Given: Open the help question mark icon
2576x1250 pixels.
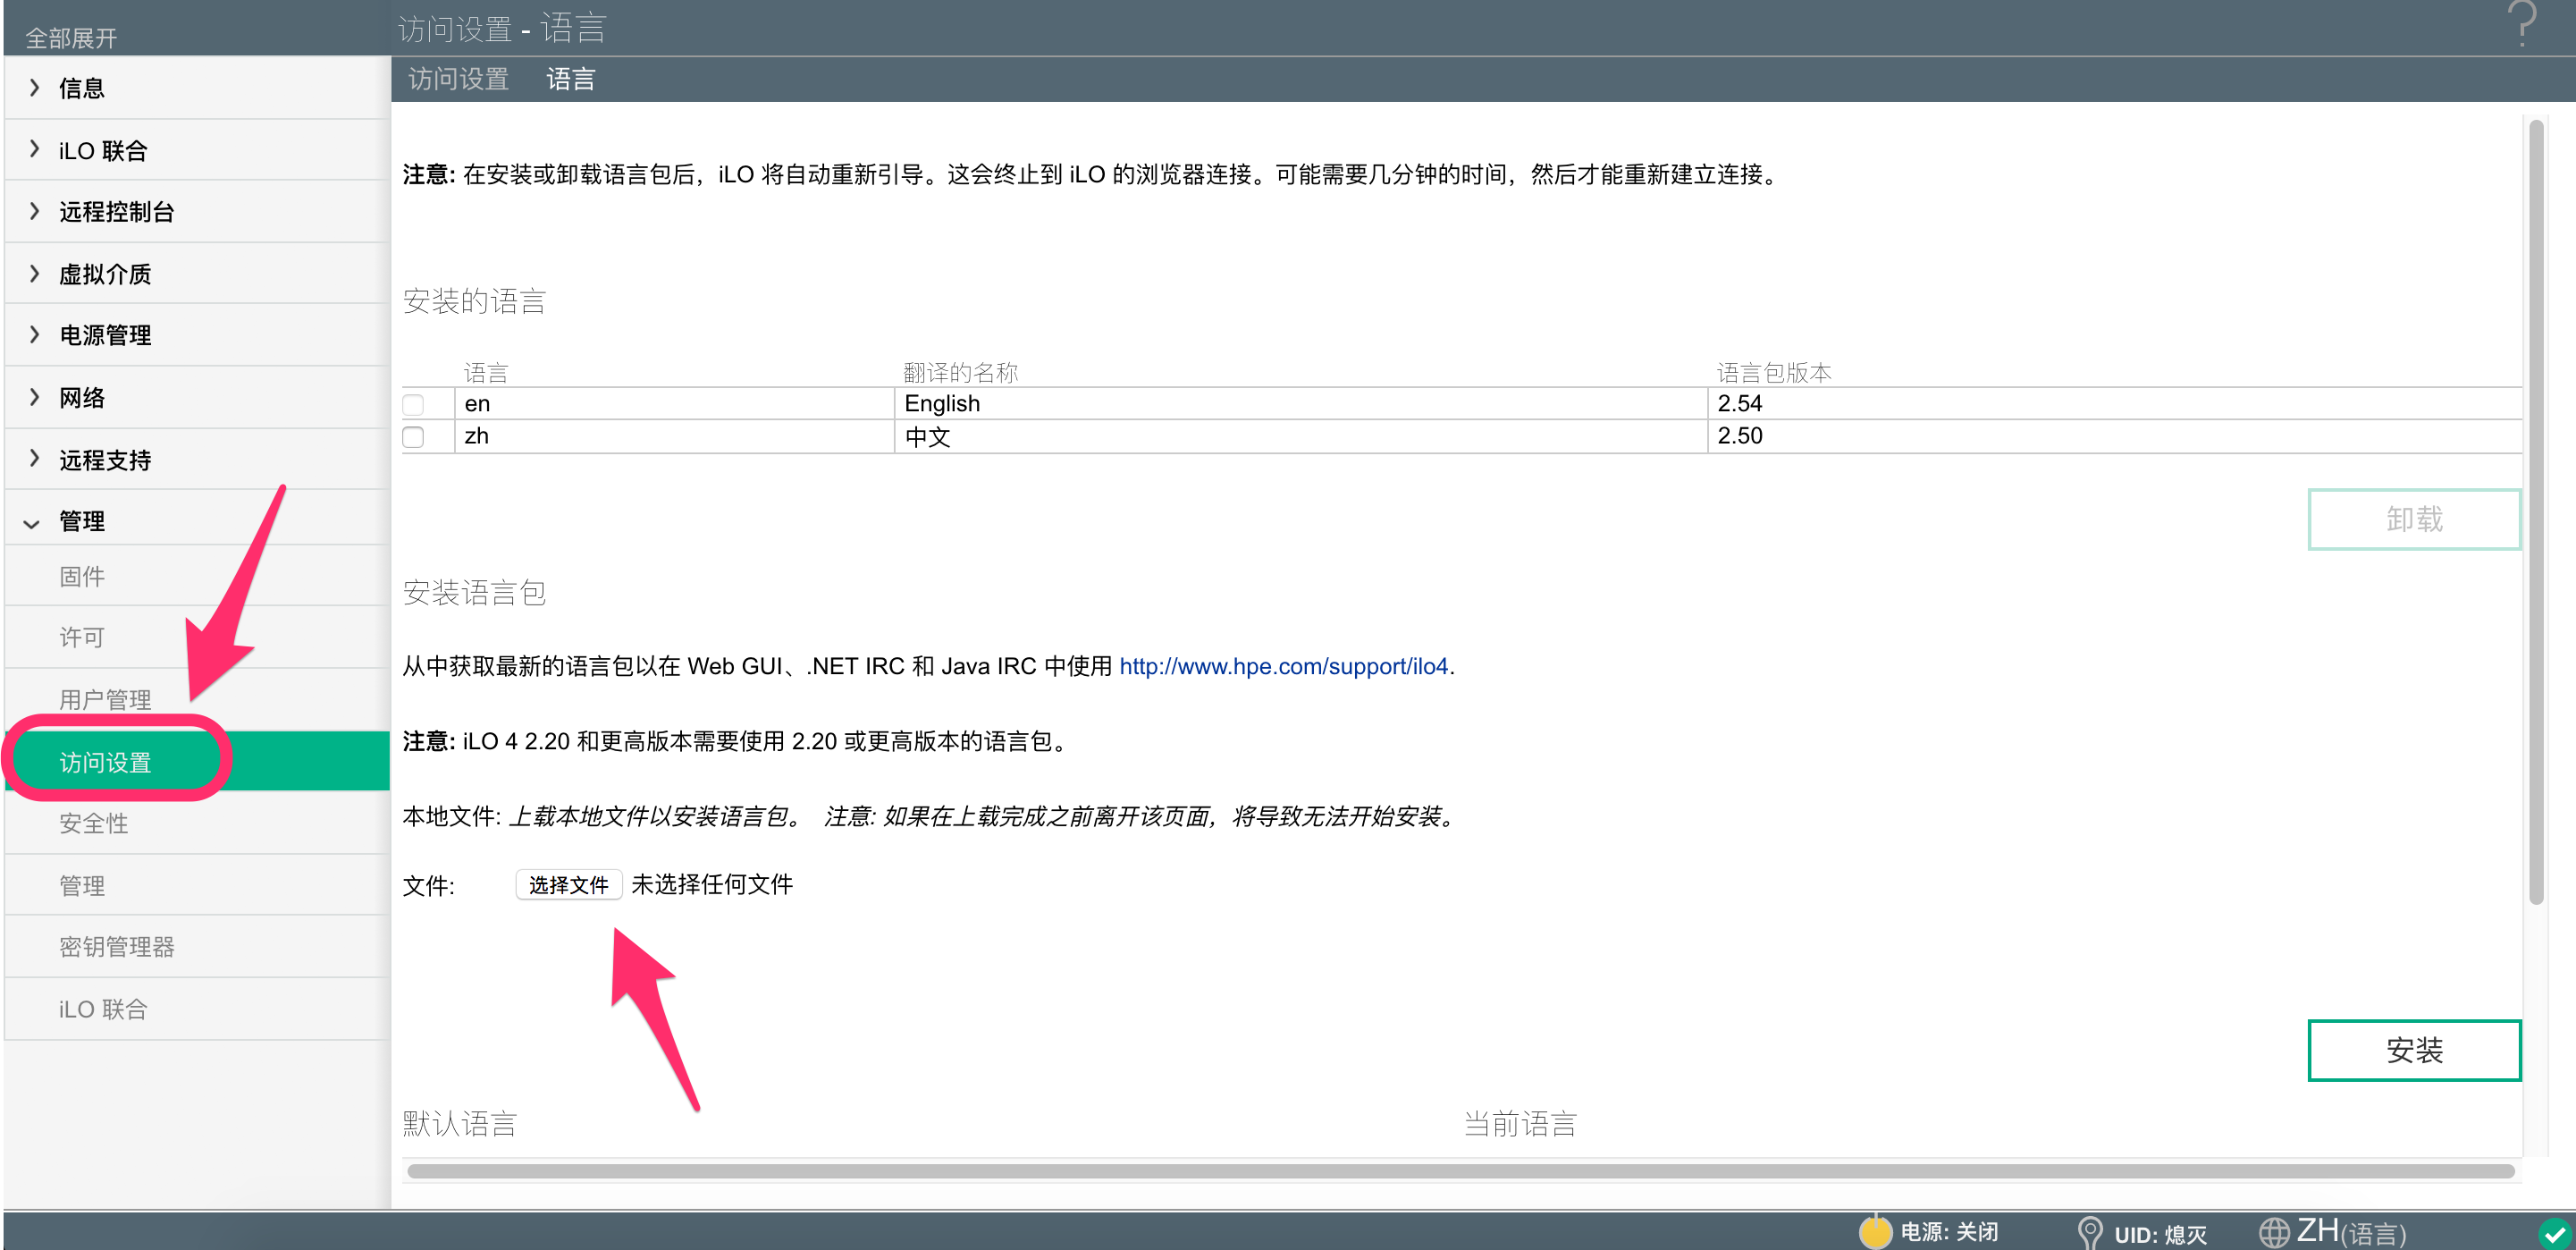Looking at the screenshot, I should coord(2522,24).
